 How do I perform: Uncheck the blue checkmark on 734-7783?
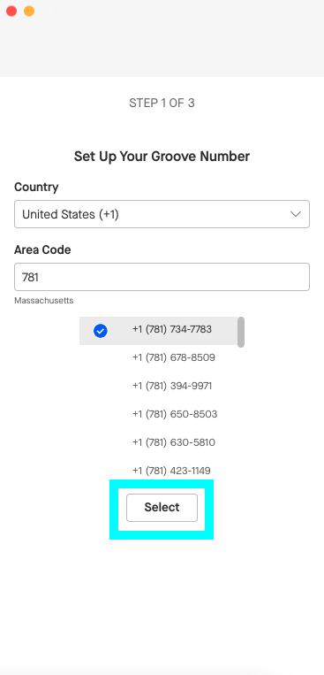(100, 331)
